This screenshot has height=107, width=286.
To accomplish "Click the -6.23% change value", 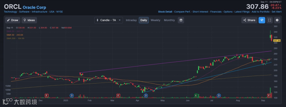I will tap(276, 8).
